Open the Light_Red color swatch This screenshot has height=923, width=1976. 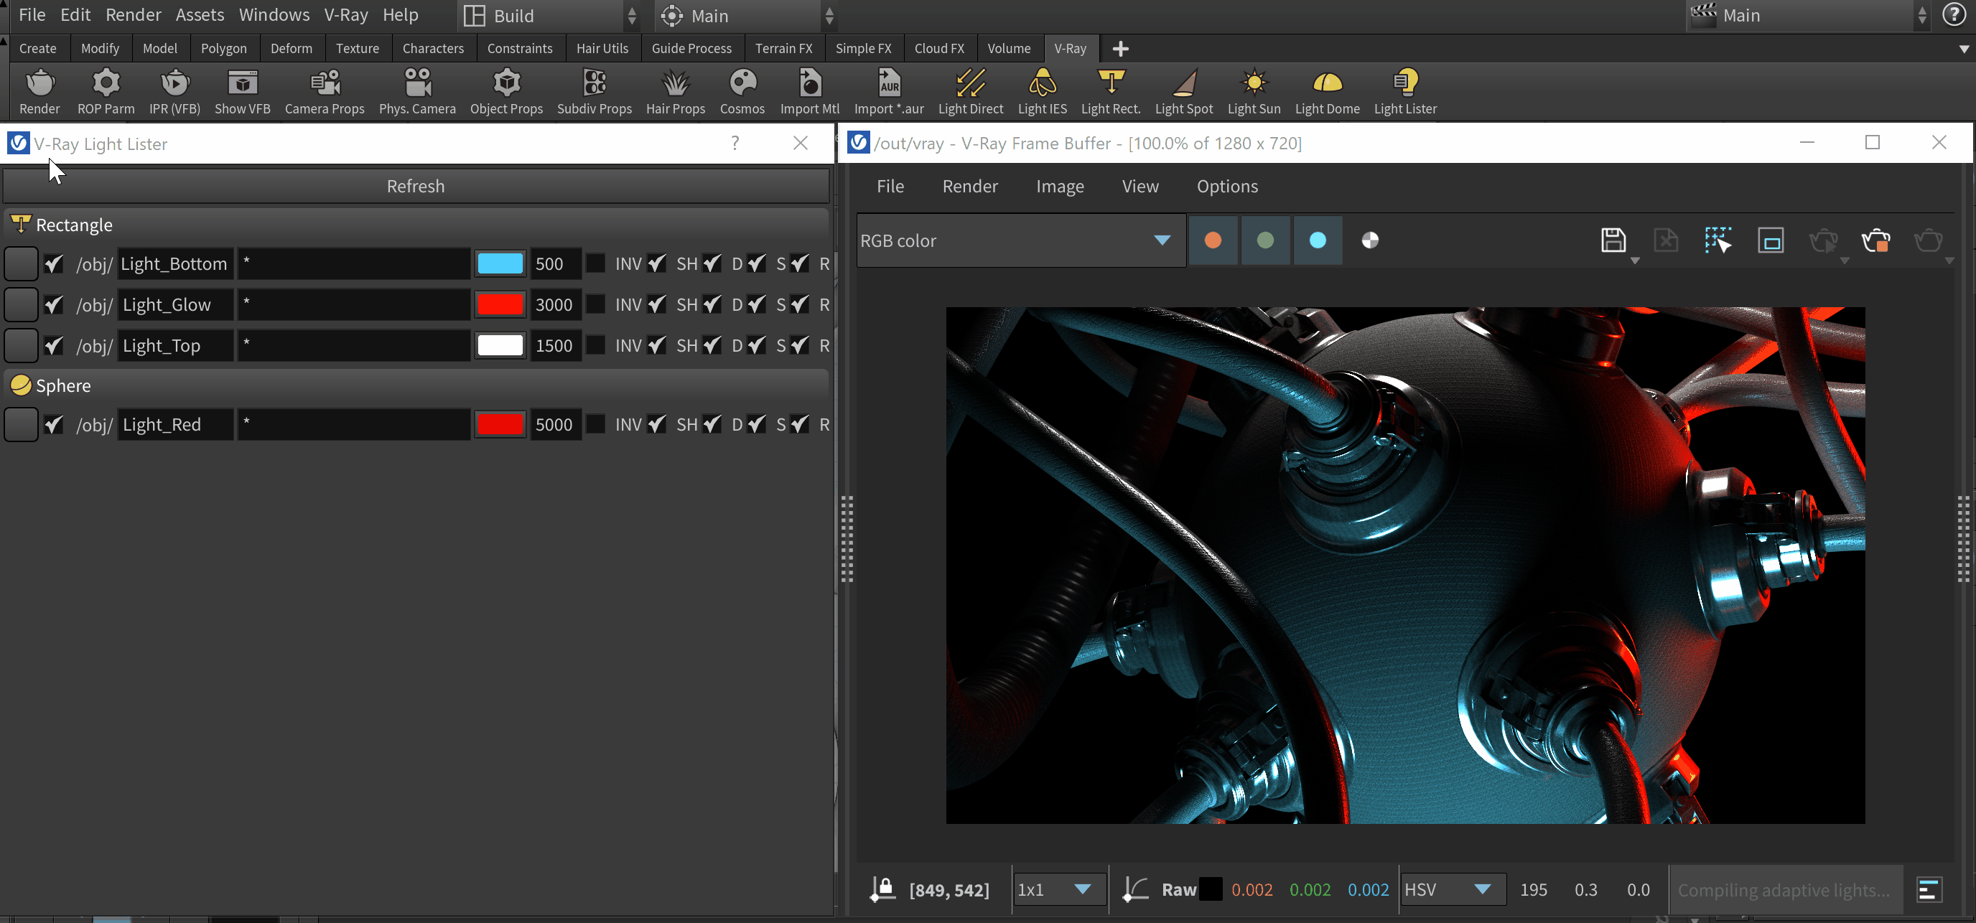pyautogui.click(x=500, y=425)
